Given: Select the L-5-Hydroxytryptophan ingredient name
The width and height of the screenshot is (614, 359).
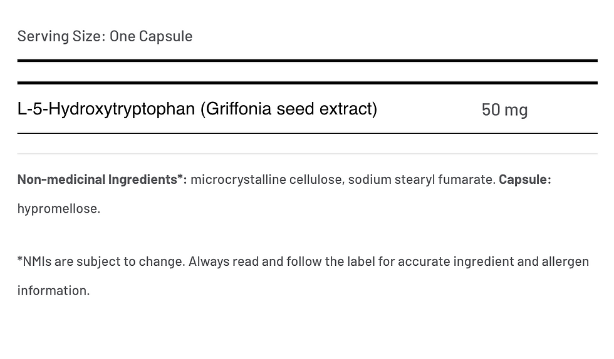Looking at the screenshot, I should 107,109.
